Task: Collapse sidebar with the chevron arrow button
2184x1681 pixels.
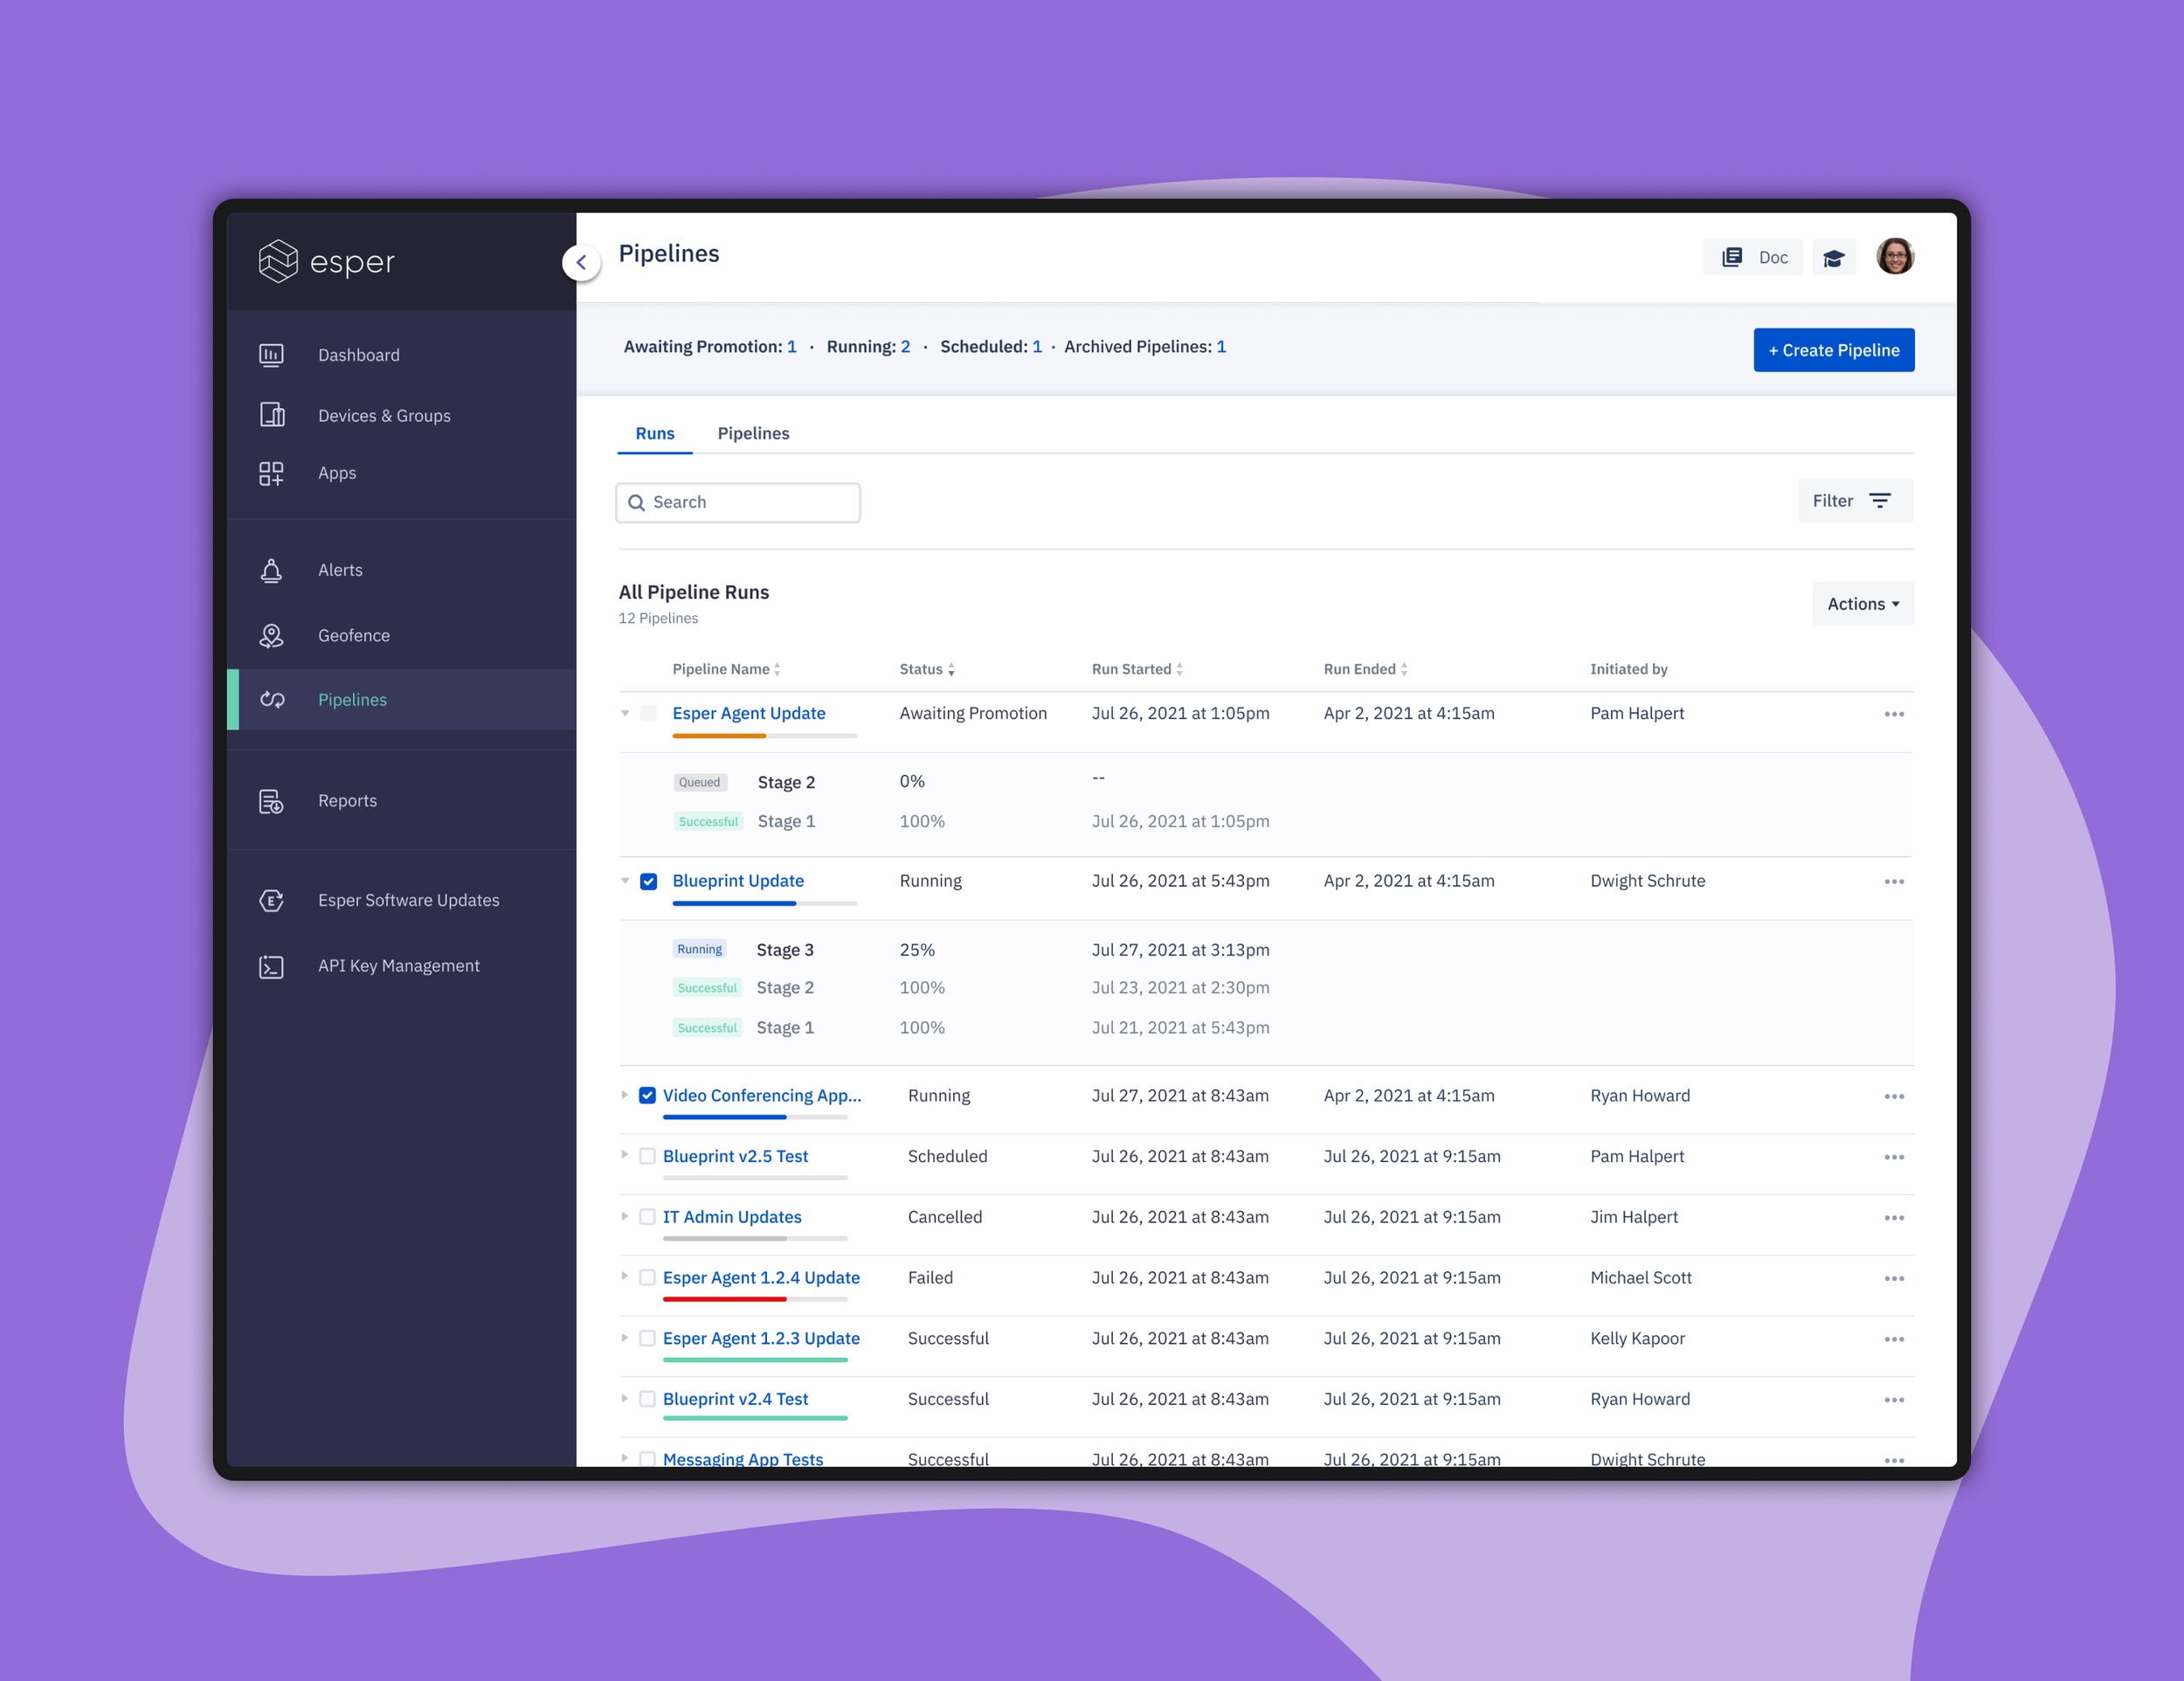Action: point(581,263)
